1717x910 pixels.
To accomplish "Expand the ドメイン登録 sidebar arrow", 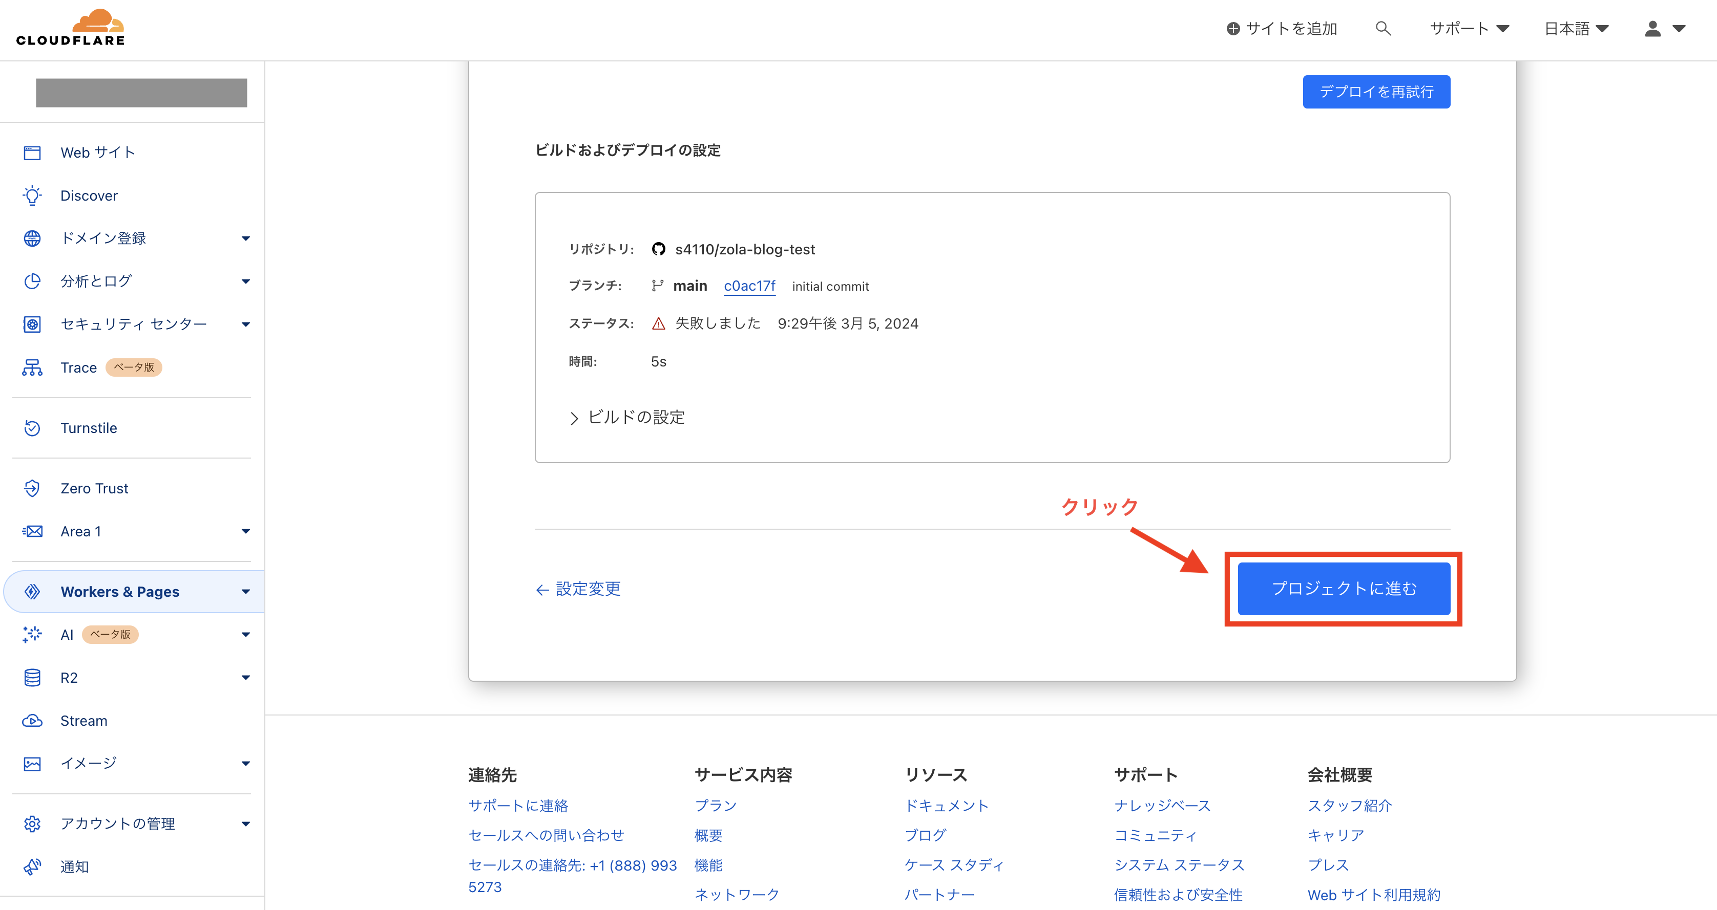I will (245, 239).
